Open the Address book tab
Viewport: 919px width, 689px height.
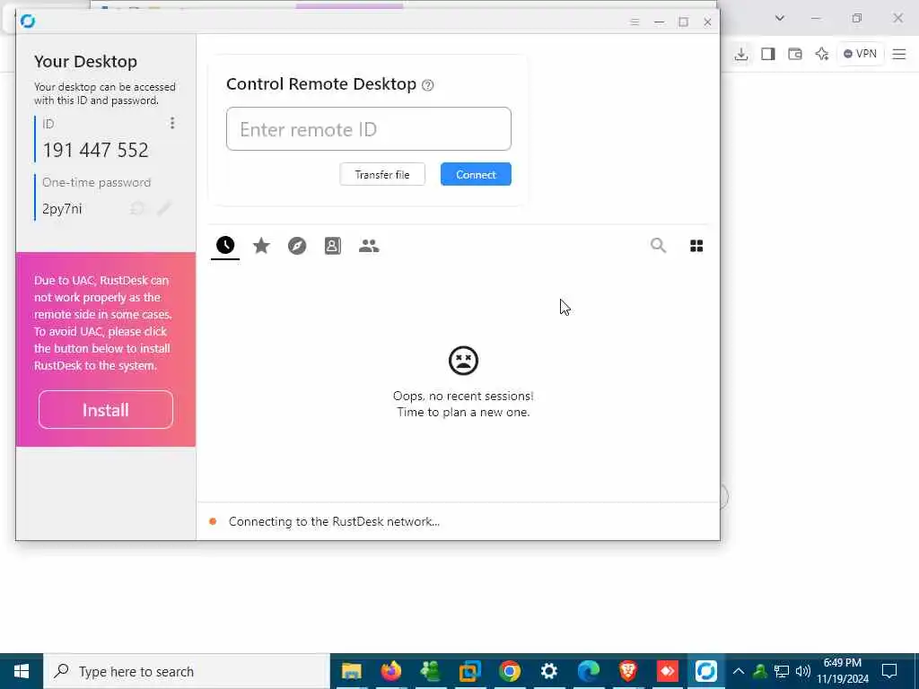tap(333, 246)
